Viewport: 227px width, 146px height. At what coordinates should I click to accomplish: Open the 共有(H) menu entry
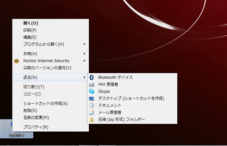[51, 54]
